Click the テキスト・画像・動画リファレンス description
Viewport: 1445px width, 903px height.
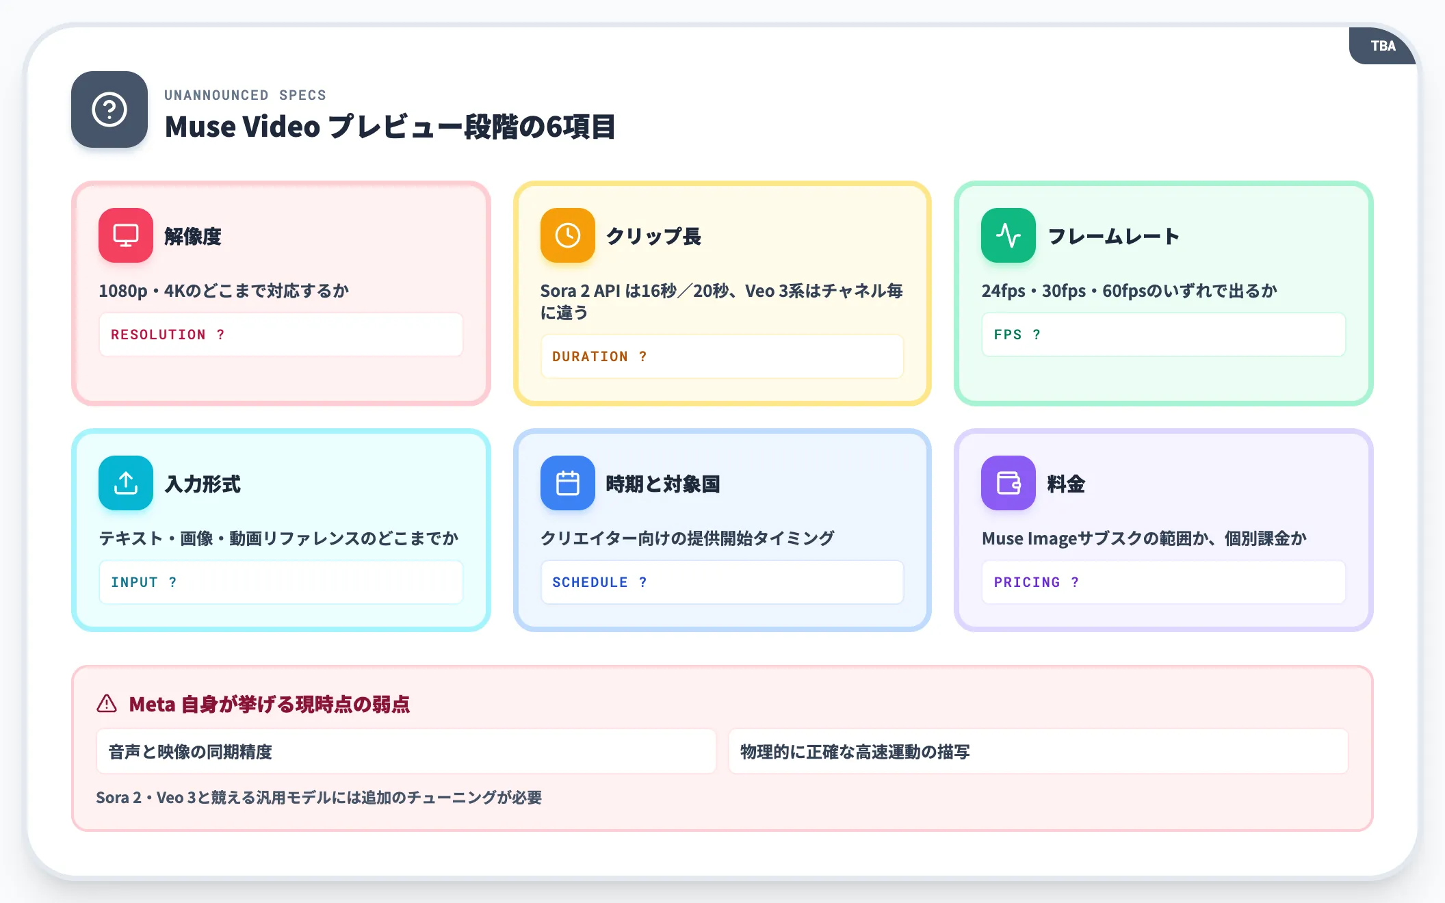pos(278,538)
